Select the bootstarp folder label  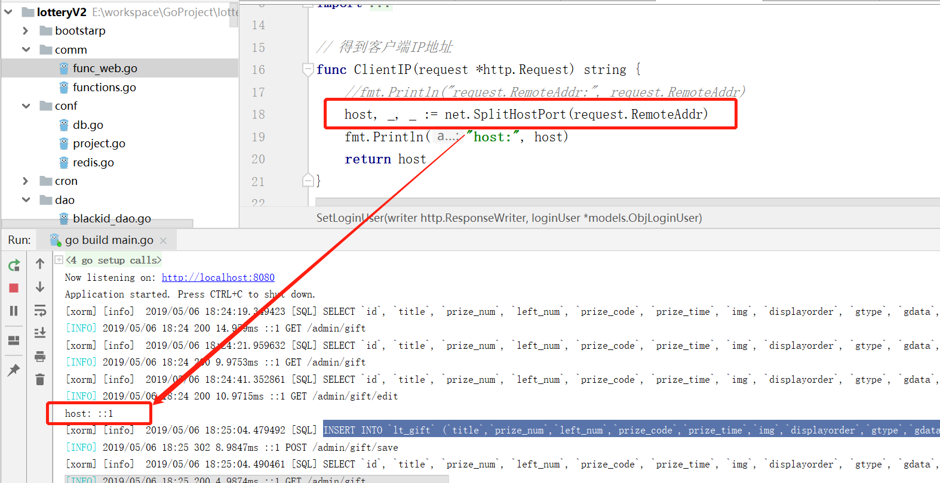pos(80,30)
